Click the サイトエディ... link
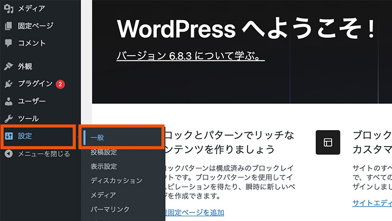The image size is (392, 221). (372, 203)
